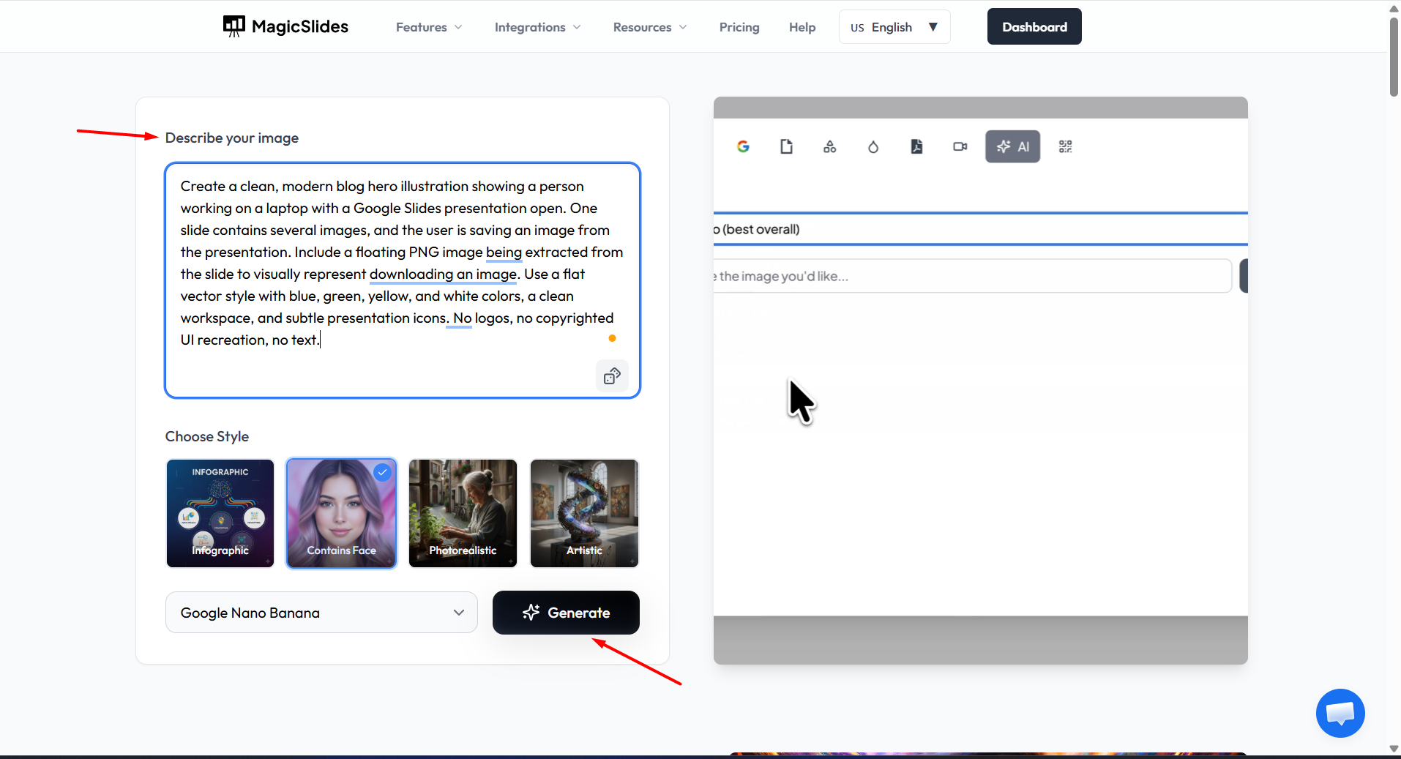Select the blank document icon
This screenshot has height=759, width=1401.
(786, 146)
